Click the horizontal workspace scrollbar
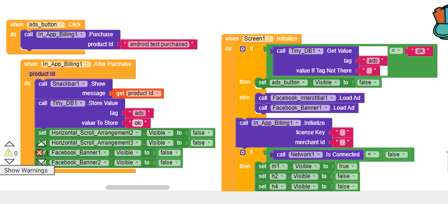The width and height of the screenshot is (448, 204). pos(138,188)
